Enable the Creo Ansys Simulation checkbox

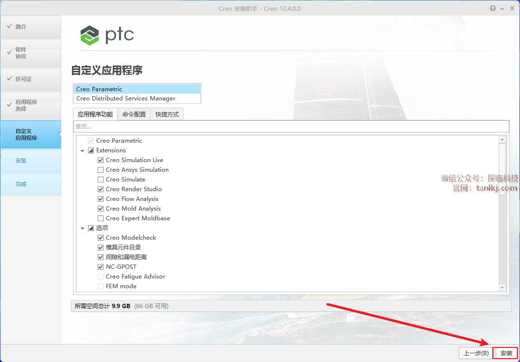point(101,169)
